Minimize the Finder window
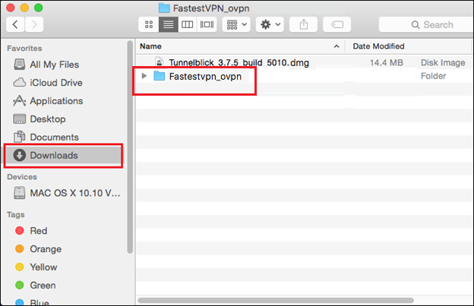Screen dimensions: 474x306 tap(24, 8)
